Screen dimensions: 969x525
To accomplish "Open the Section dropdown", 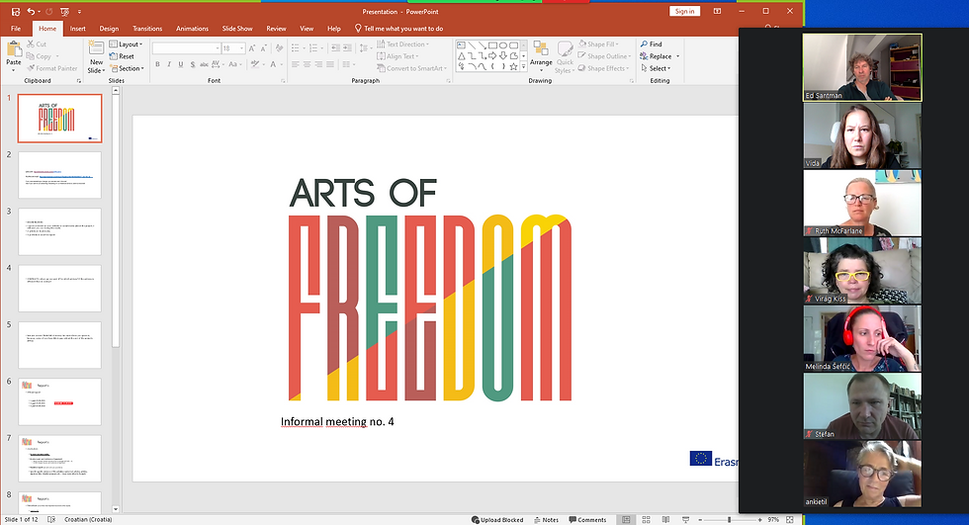I will tap(127, 68).
